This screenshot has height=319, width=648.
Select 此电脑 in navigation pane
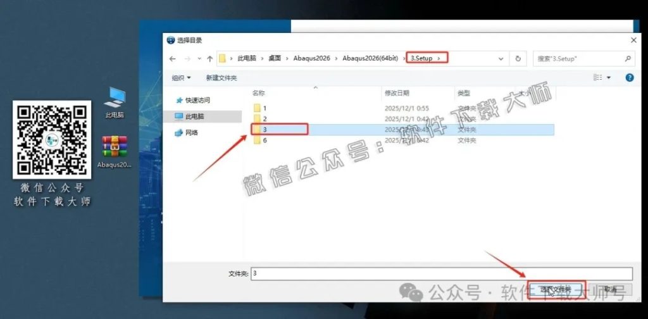pyautogui.click(x=190, y=116)
